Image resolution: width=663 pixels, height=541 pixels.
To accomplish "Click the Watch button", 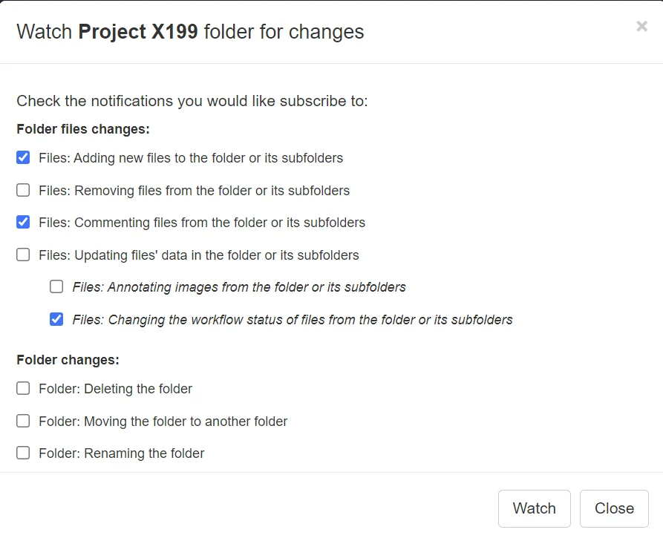I will coord(534,508).
